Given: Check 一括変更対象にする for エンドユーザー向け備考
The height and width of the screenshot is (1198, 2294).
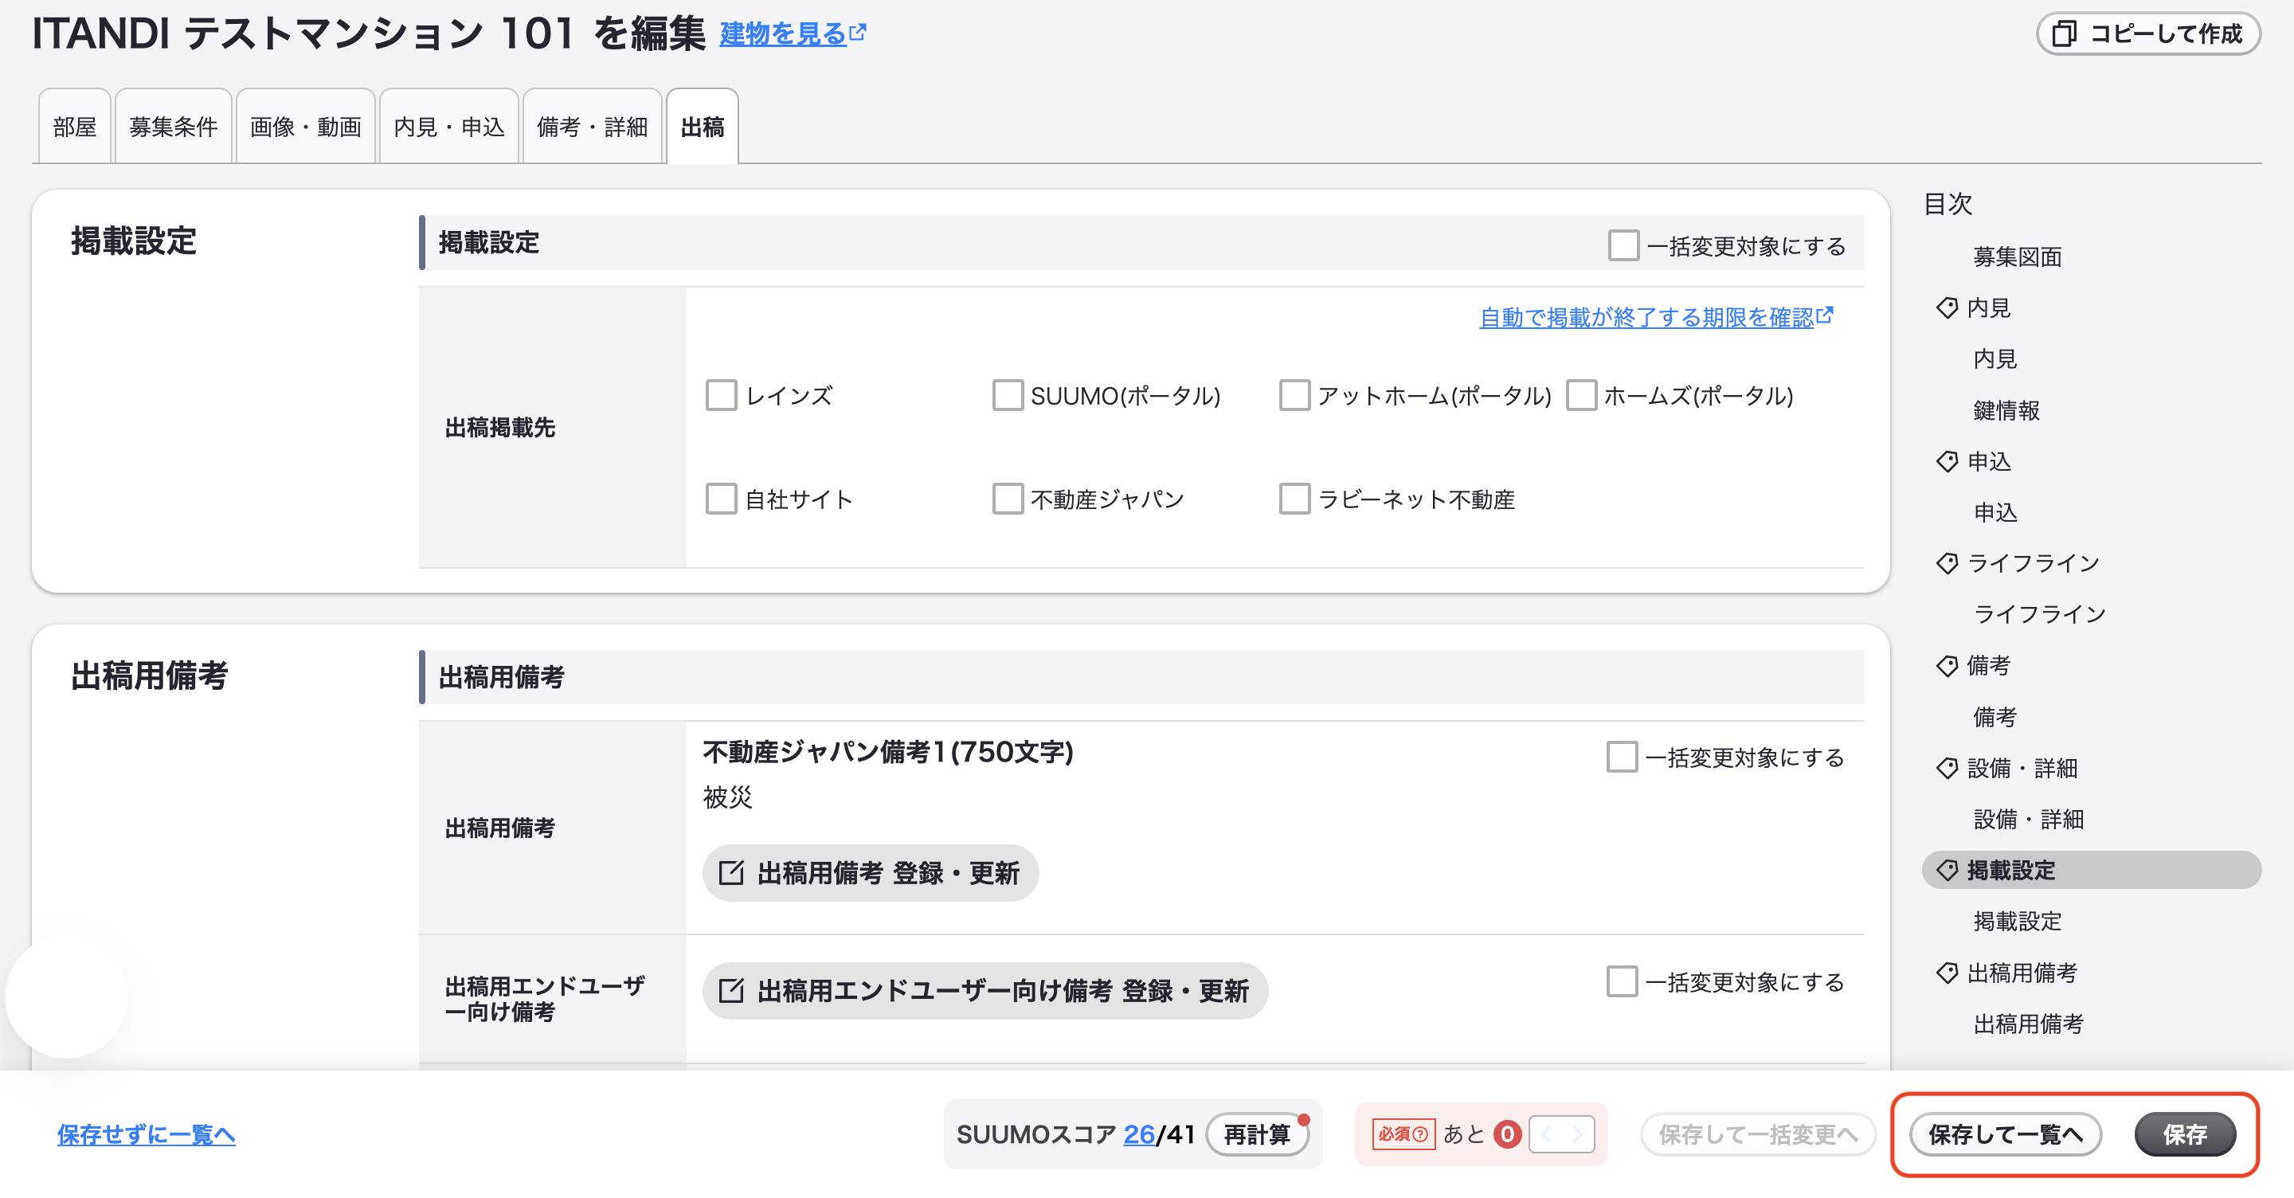Looking at the screenshot, I should [1622, 981].
